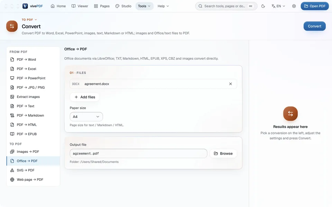Click the orange Convert header icon
The height and width of the screenshot is (207, 332).
[x=12, y=26]
